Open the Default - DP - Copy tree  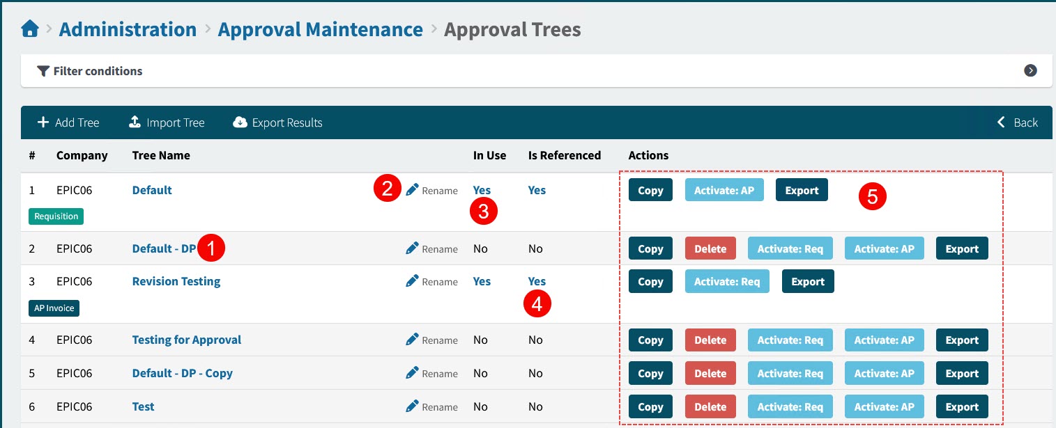(183, 373)
